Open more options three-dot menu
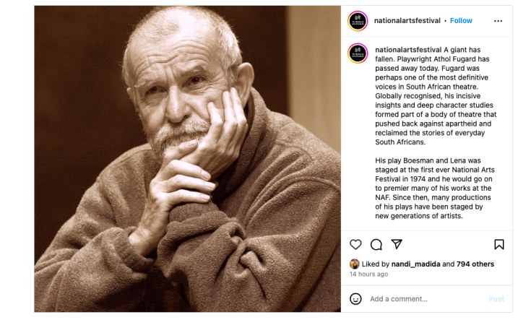The image size is (531, 325). (498, 21)
